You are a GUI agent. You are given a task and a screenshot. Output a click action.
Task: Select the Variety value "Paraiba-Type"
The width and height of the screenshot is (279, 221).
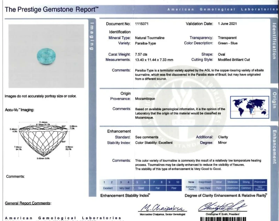pos(145,43)
